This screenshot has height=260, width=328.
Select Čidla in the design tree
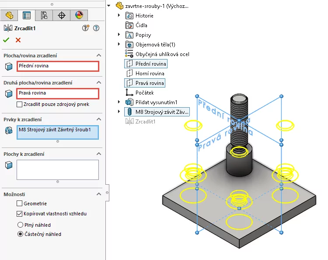141,25
